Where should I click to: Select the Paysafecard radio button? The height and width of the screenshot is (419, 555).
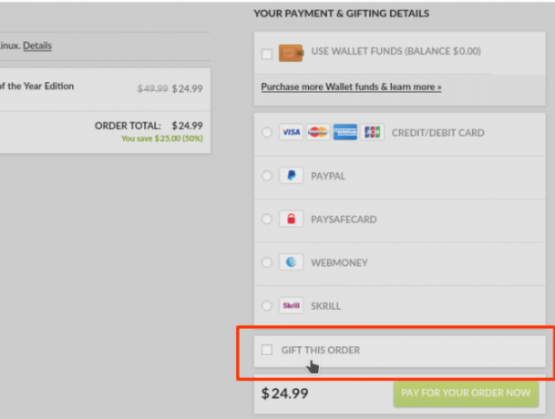click(267, 219)
